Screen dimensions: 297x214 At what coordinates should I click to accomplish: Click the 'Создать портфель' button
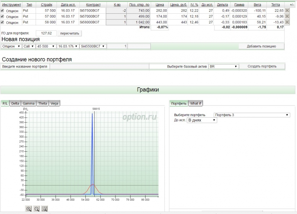point(262,66)
